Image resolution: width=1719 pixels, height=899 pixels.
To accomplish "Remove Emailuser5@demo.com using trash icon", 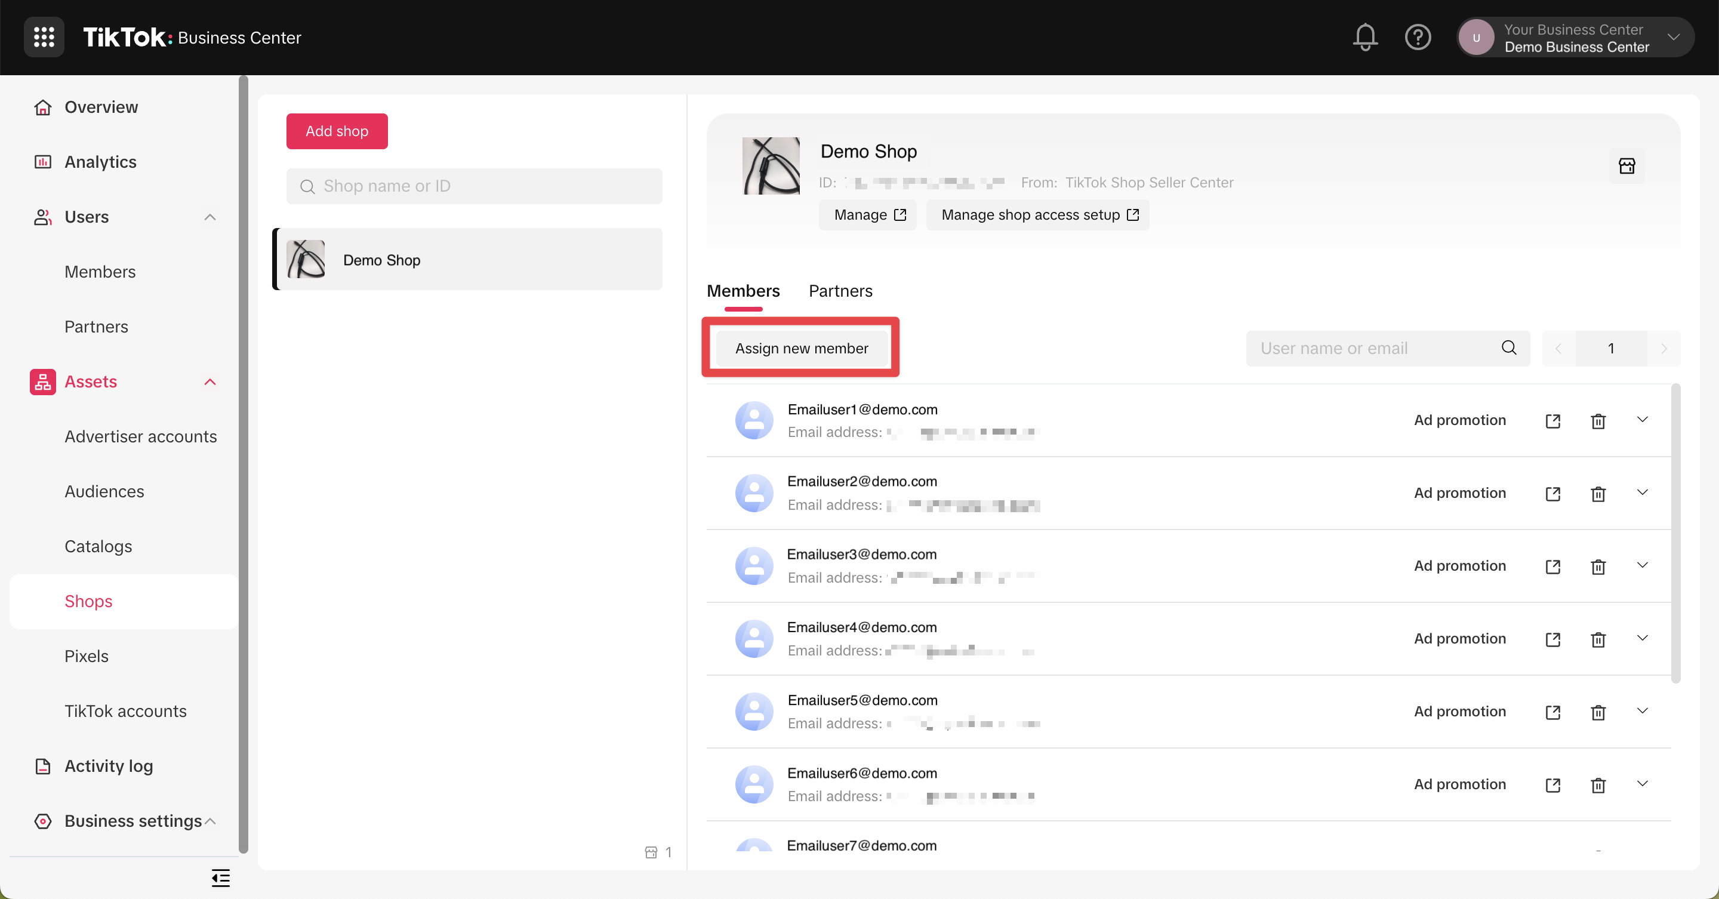I will coord(1598,712).
